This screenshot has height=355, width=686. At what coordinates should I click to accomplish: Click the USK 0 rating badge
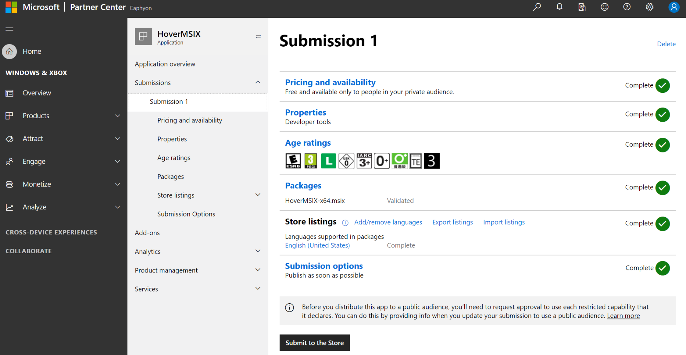[x=346, y=161]
